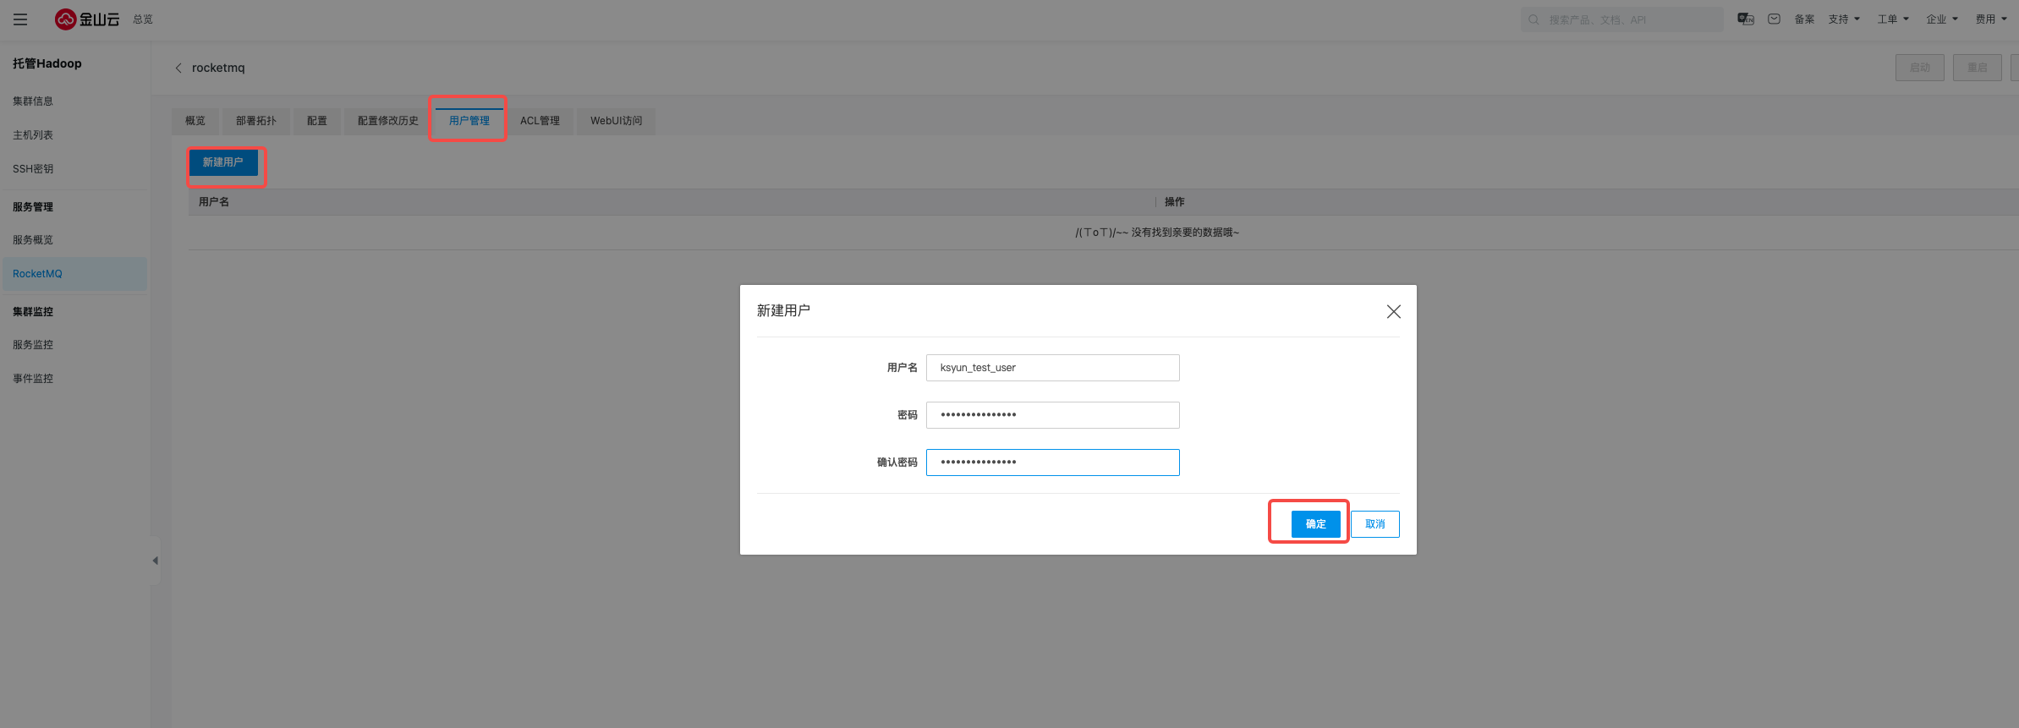Switch to the 配置 tab
This screenshot has height=728, width=2019.
click(317, 121)
